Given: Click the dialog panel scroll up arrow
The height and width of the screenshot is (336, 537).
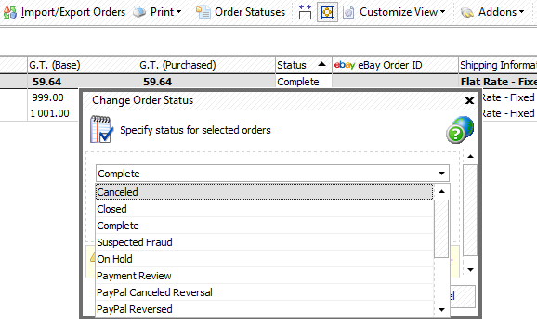Looking at the screenshot, I should pos(470,156).
